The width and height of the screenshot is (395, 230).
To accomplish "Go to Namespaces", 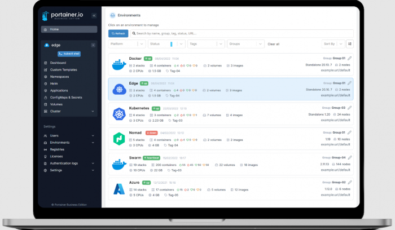I will pyautogui.click(x=59, y=77).
